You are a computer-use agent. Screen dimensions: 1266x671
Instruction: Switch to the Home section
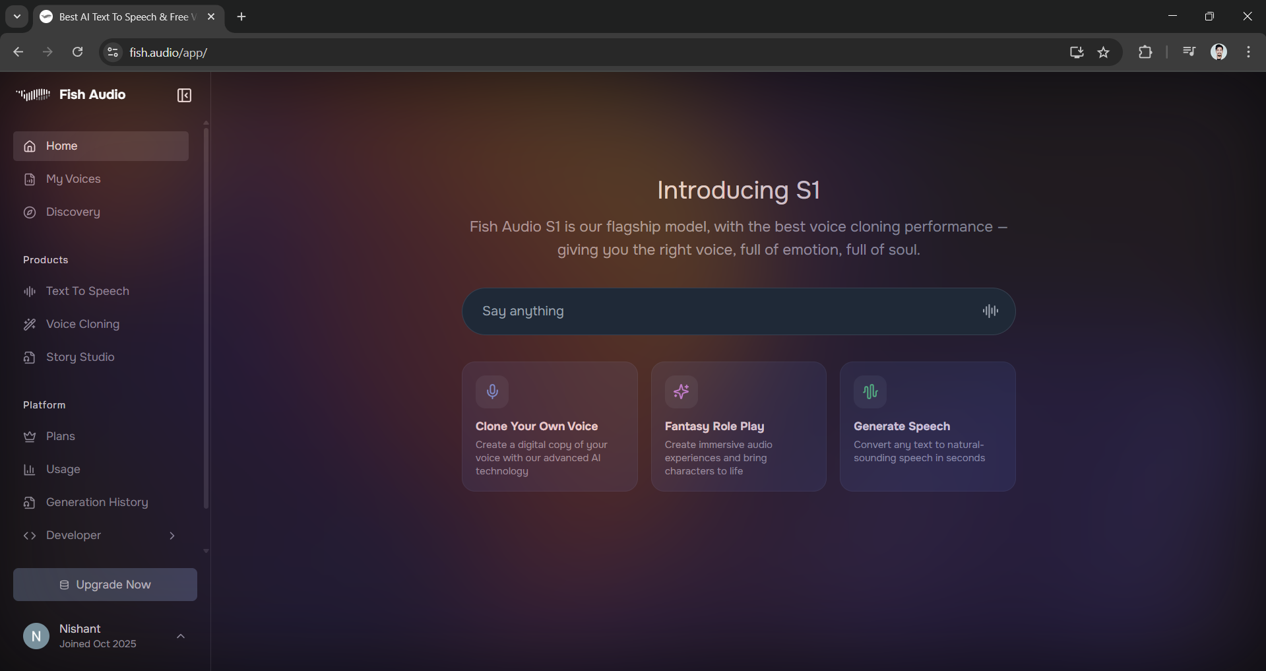[61, 146]
